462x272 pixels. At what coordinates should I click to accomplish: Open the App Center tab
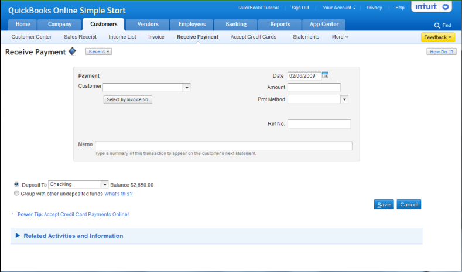[324, 25]
